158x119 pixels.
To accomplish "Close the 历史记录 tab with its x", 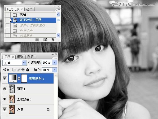I will click(x=22, y=9).
